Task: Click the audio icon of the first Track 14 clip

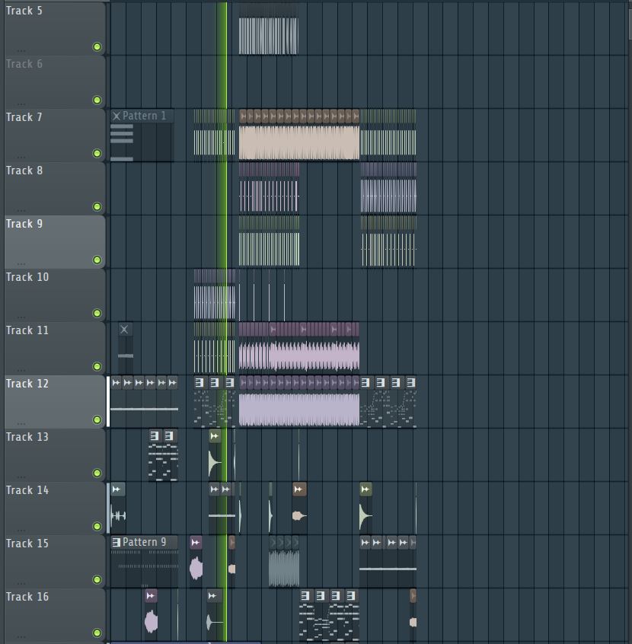Action: (117, 489)
